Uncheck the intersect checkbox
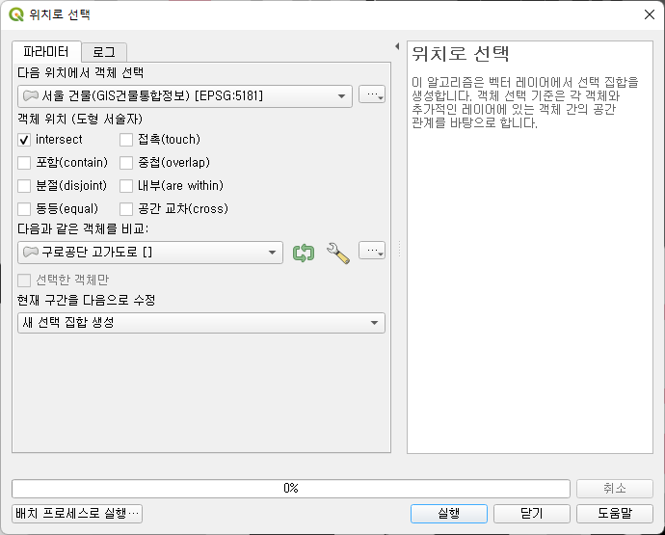Viewport: 665px width, 535px height. pos(24,140)
